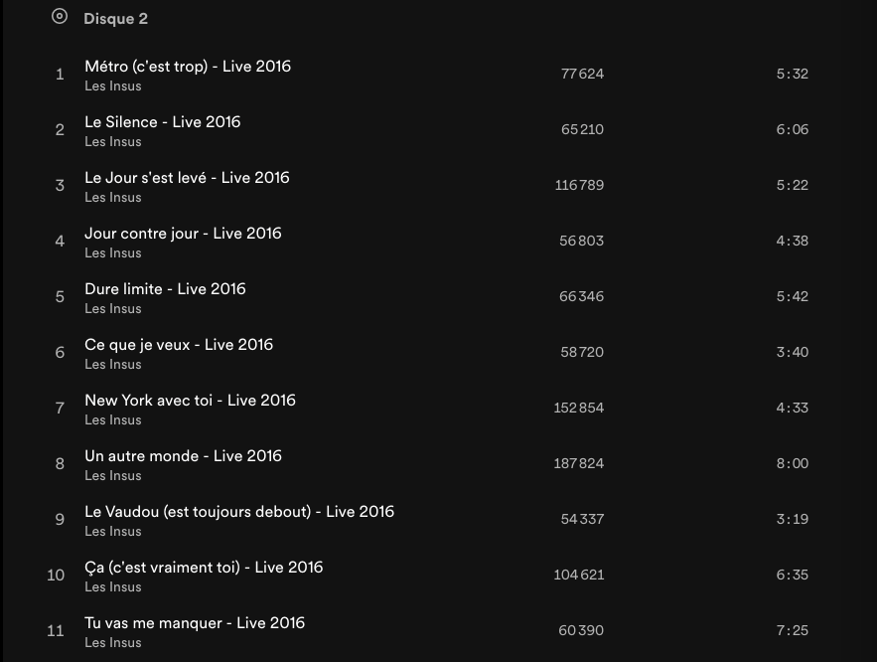The height and width of the screenshot is (662, 877).
Task: Open Les Insus artist link under Métro track
Action: click(113, 86)
